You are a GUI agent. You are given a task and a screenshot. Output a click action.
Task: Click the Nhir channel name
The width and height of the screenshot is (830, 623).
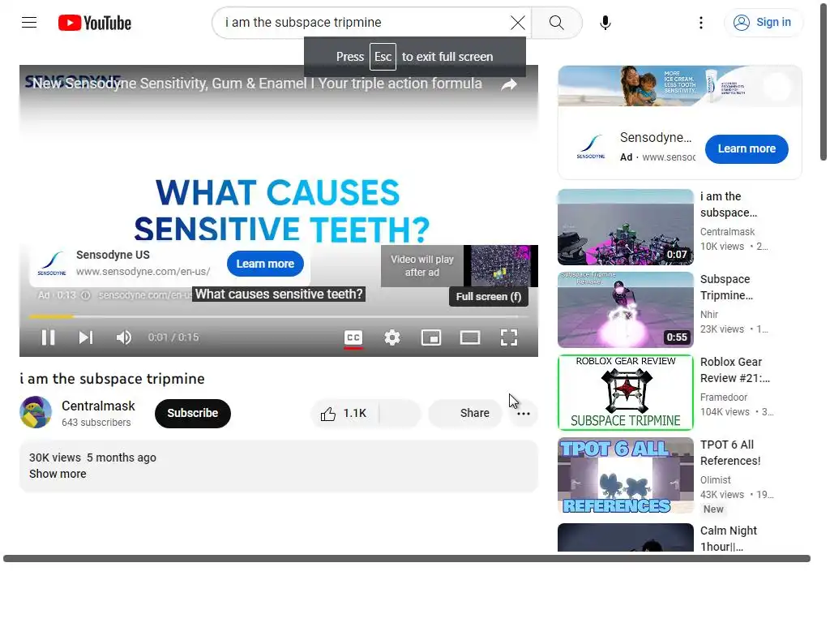tap(709, 314)
